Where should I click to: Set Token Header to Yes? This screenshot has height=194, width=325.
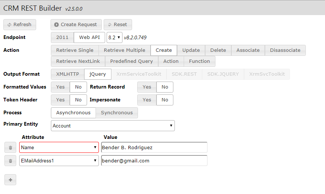60,100
